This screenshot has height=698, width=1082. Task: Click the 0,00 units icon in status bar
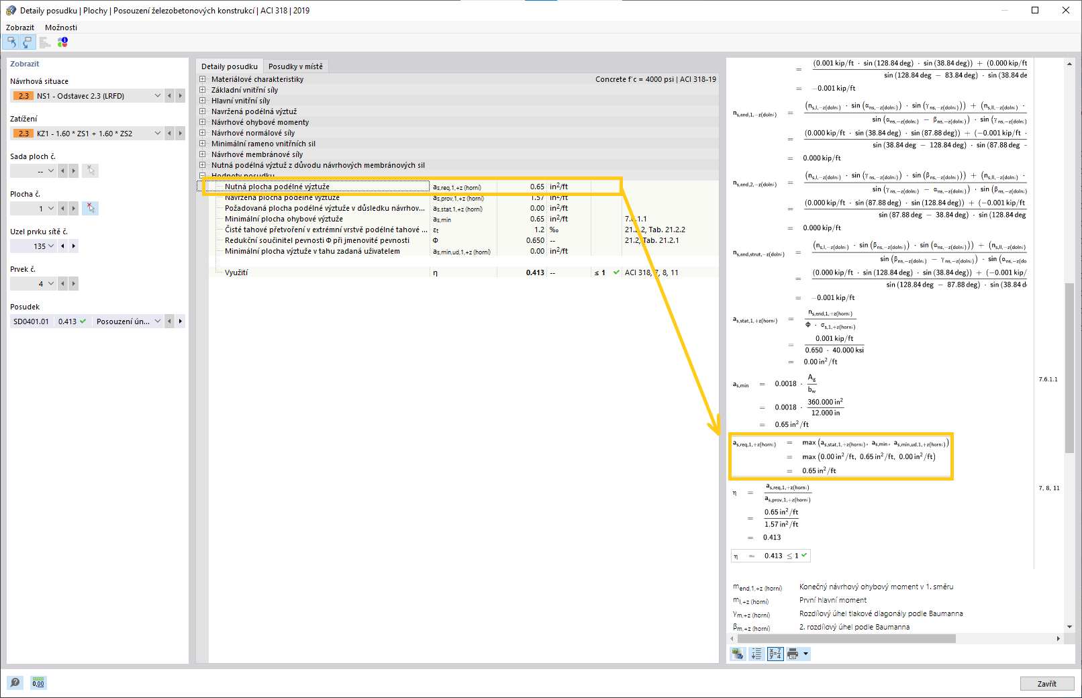point(38,683)
